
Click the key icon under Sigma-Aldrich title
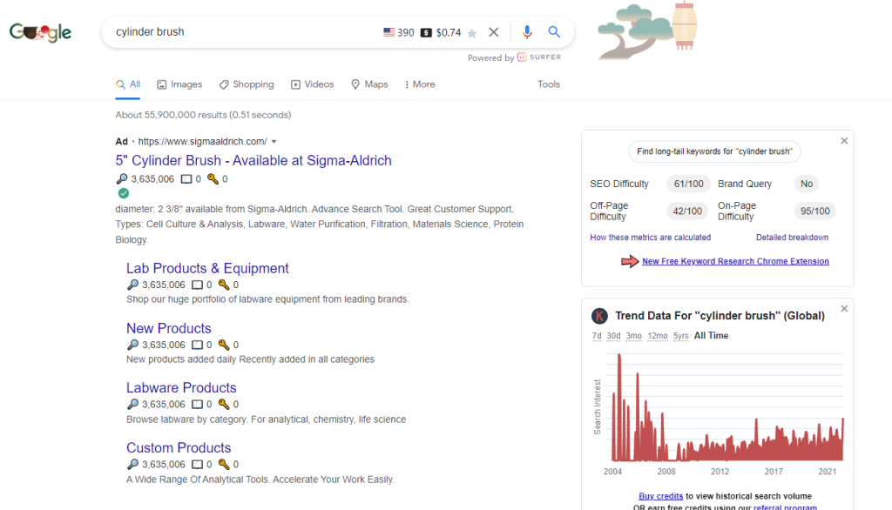pyautogui.click(x=213, y=179)
